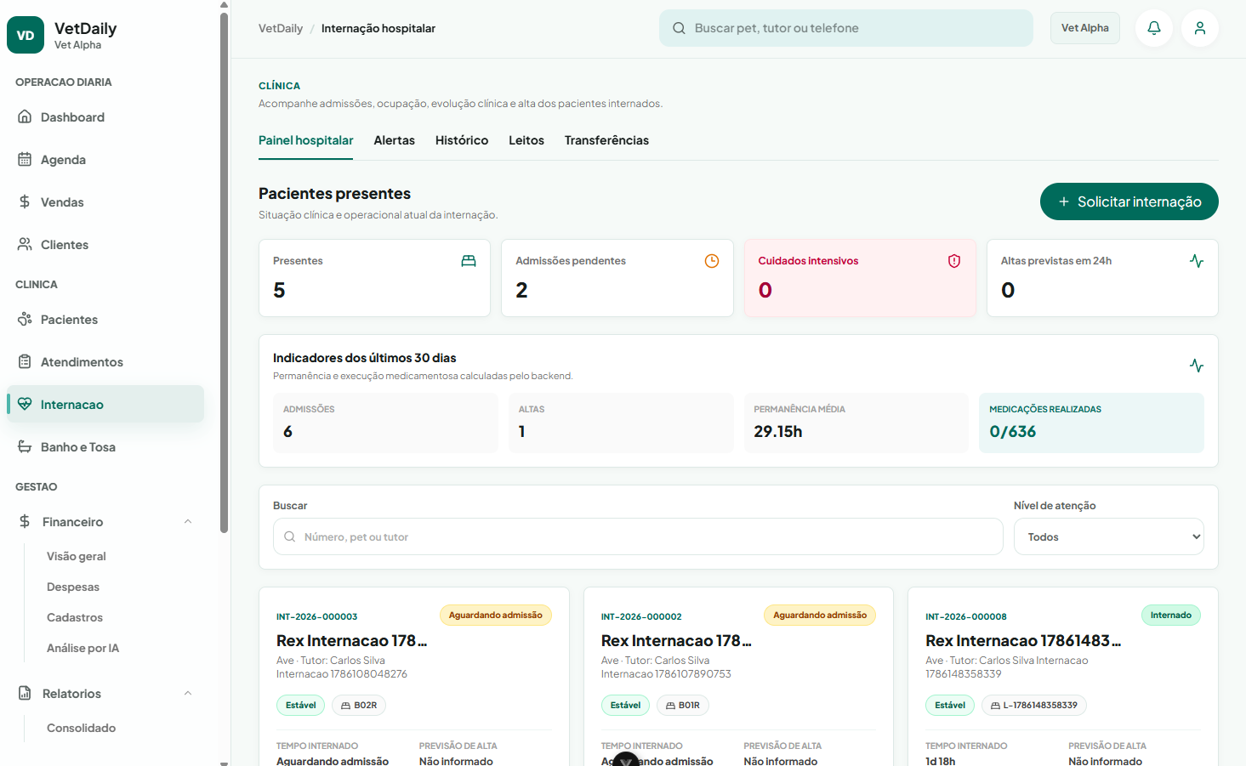The height and width of the screenshot is (766, 1246).
Task: Open the Admissões pendentes card
Action: (x=617, y=278)
